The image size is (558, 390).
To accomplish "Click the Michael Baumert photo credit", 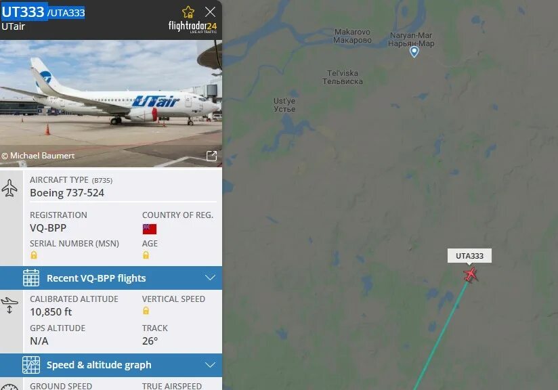I will (38, 156).
